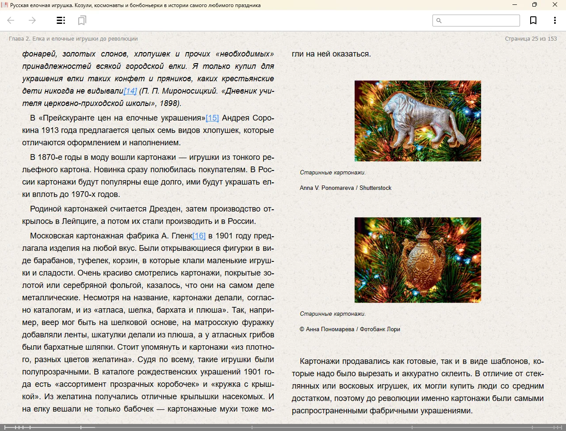Click the silver lion ornament image
The height and width of the screenshot is (431, 566).
coord(417,121)
